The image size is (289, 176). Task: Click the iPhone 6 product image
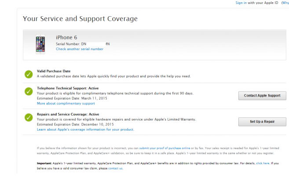pos(40,44)
